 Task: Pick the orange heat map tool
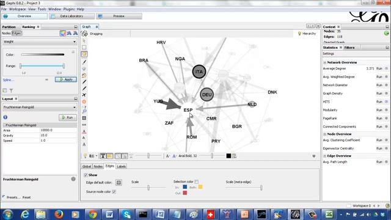pos(84,101)
